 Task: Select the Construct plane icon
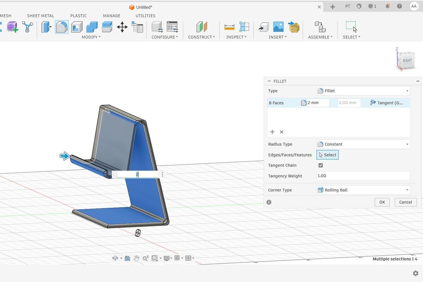[x=202, y=27]
